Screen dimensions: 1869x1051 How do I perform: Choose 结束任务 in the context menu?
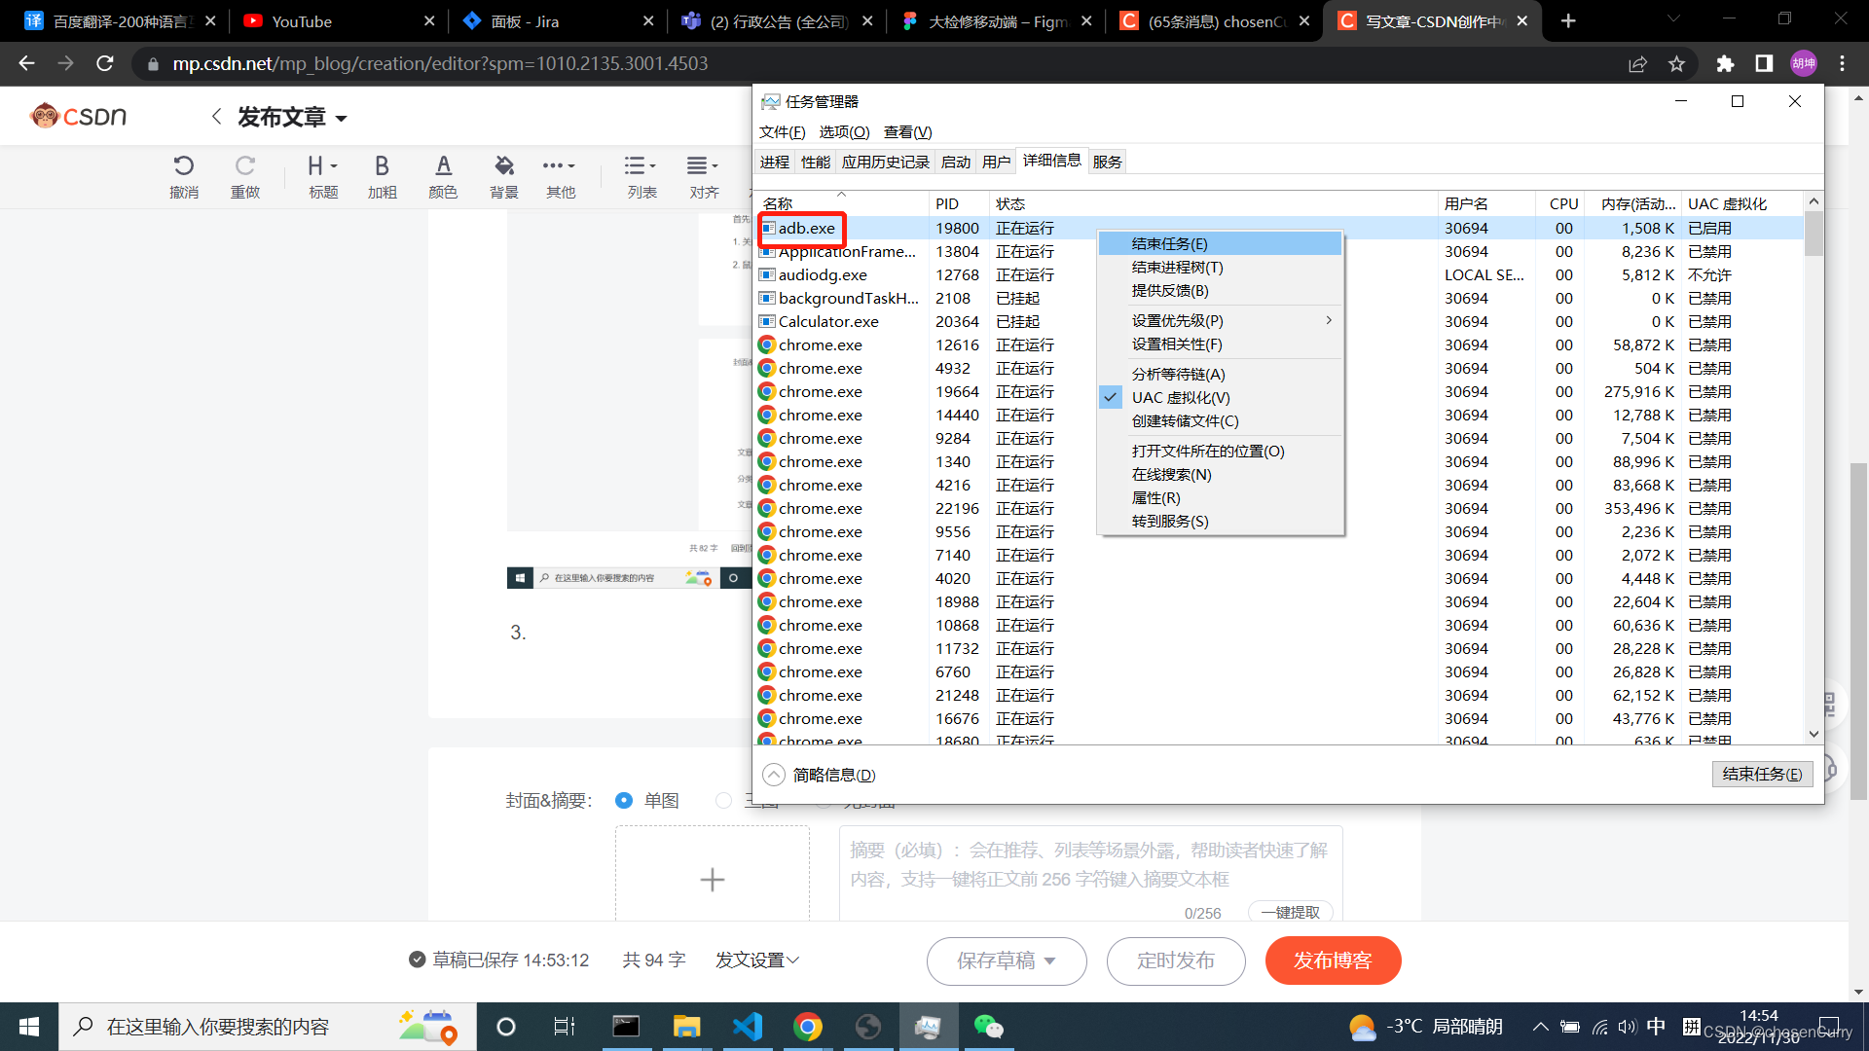(1169, 244)
